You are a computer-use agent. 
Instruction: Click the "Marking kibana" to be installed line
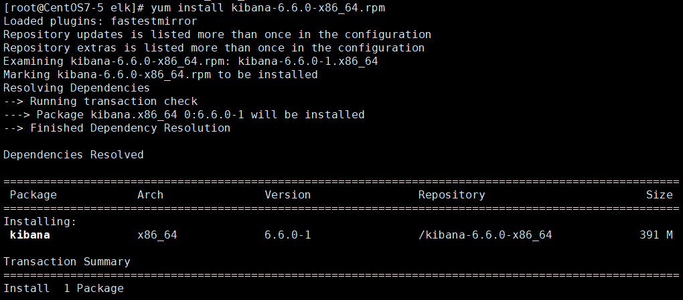pyautogui.click(x=161, y=75)
